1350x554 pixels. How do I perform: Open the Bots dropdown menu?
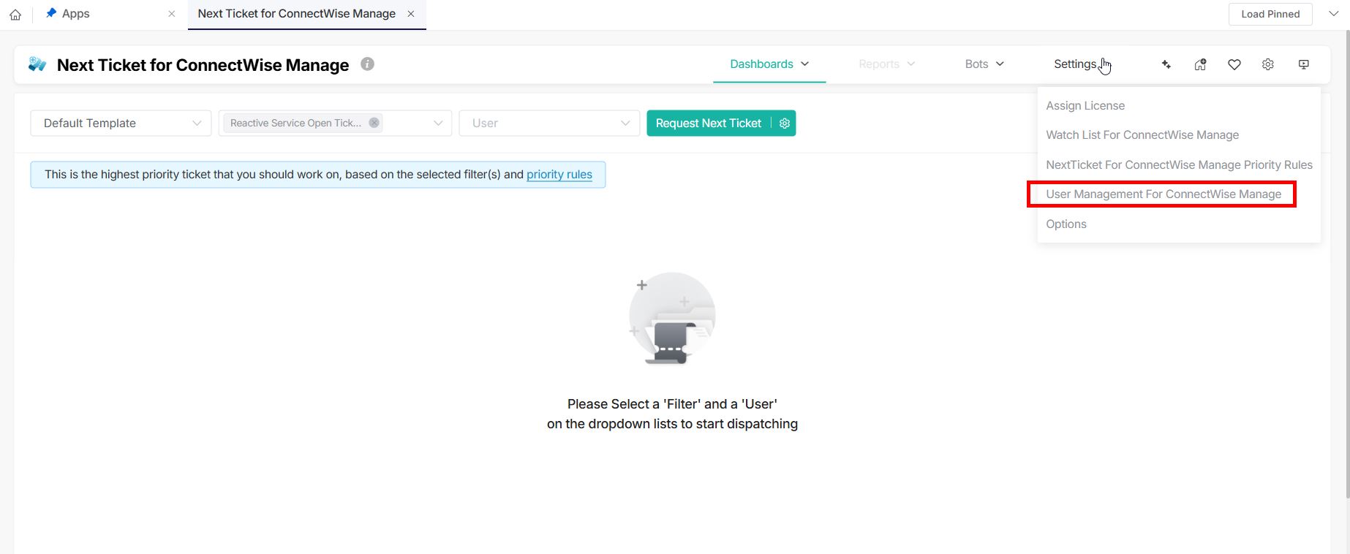point(984,64)
